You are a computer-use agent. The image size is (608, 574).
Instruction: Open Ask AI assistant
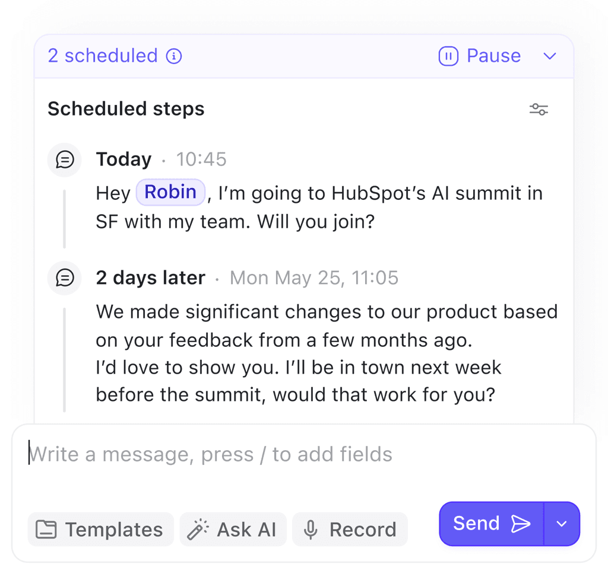point(233,529)
